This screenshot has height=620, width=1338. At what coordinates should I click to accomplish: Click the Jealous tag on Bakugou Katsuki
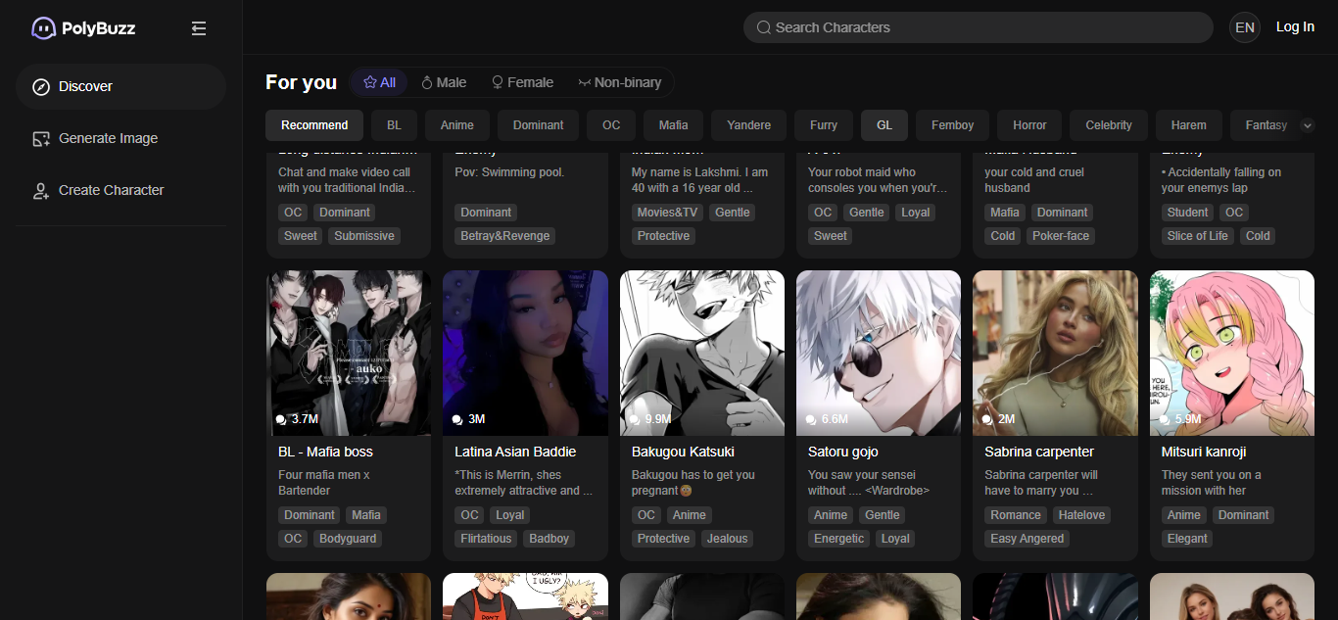pos(727,539)
